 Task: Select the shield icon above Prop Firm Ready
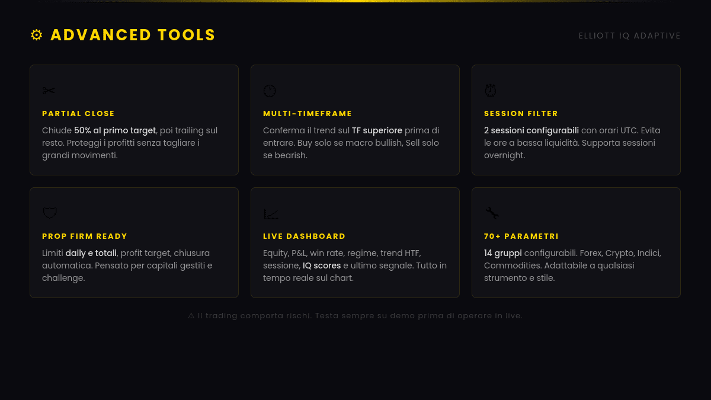click(x=50, y=213)
